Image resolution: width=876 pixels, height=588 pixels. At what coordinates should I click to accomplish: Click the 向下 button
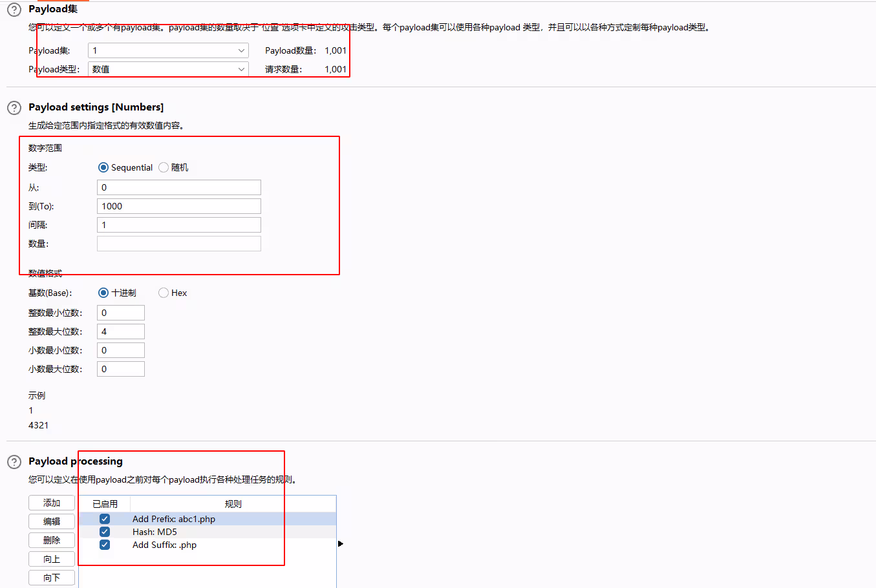(x=52, y=578)
